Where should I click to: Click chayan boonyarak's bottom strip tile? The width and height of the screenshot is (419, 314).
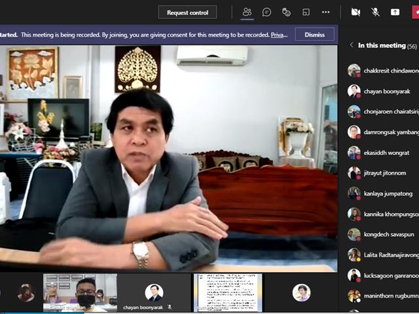[x=155, y=292]
